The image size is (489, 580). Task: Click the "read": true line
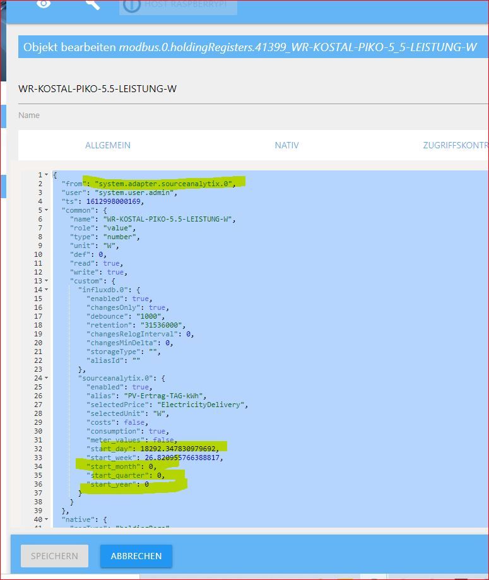click(x=96, y=263)
